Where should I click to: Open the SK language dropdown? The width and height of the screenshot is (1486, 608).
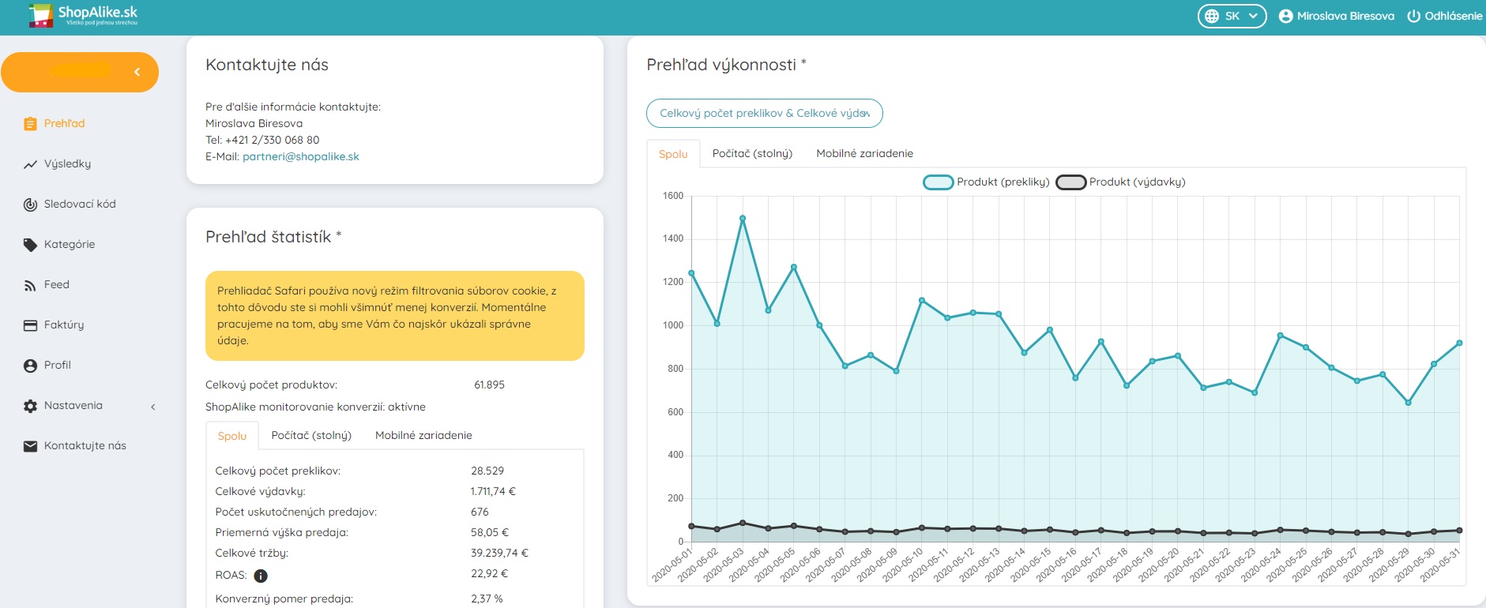pyautogui.click(x=1232, y=16)
